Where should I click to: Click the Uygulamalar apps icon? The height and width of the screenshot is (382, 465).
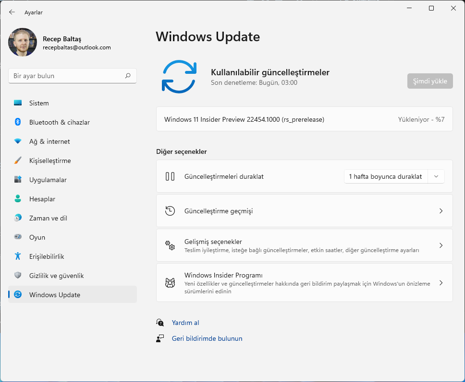pyautogui.click(x=18, y=180)
